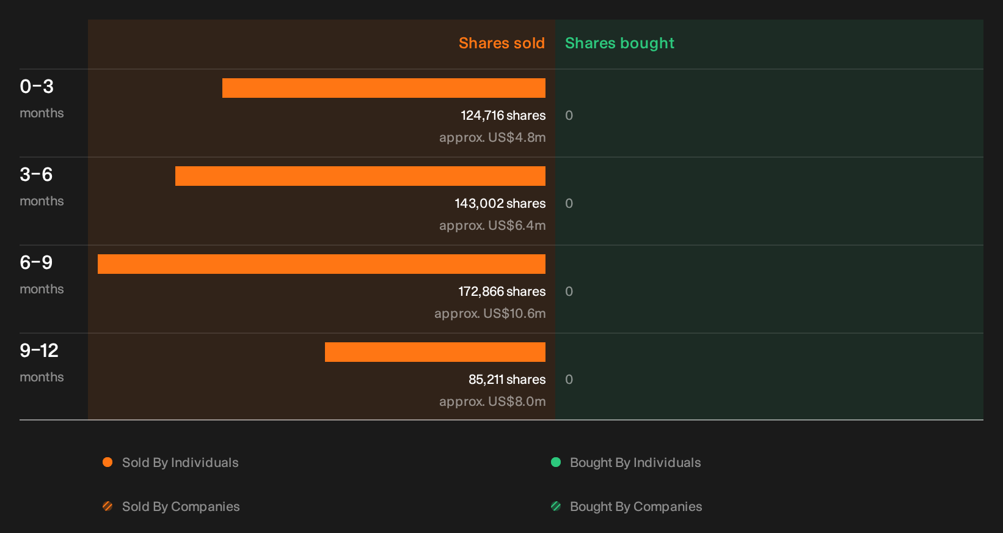The height and width of the screenshot is (533, 1003).
Task: Click the 9-12 months orange sold bar
Action: point(435,352)
